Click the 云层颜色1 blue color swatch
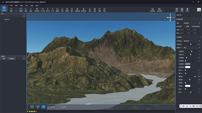202x113 pixels. point(188,64)
